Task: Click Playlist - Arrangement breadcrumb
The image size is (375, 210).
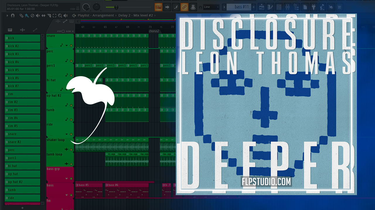Action: coord(96,15)
